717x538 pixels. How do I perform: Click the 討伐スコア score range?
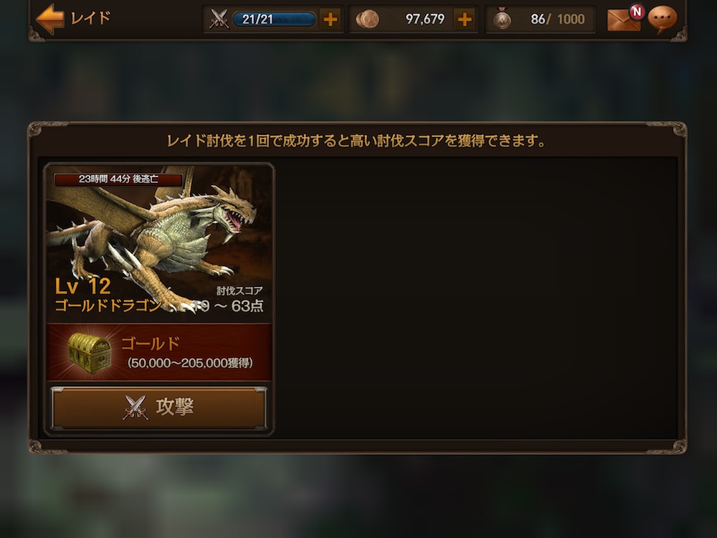click(229, 300)
